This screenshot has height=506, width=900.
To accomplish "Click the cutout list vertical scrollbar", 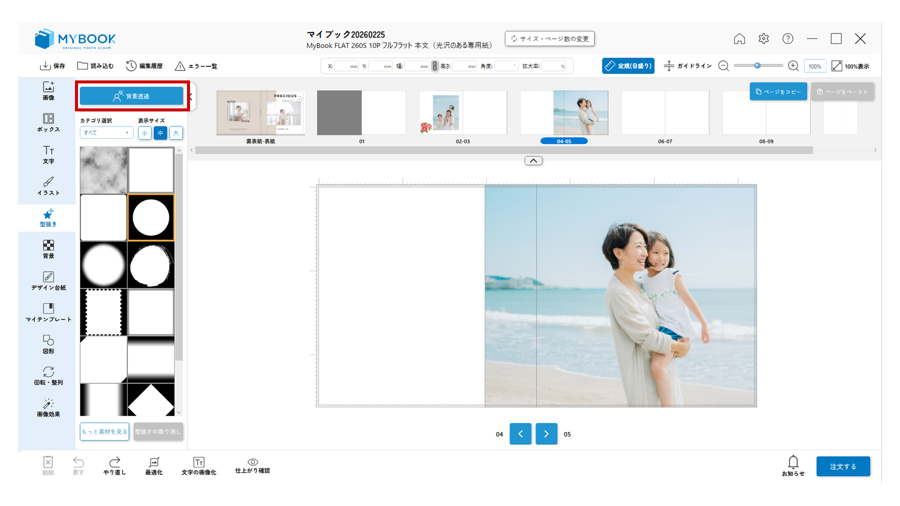I will click(179, 257).
